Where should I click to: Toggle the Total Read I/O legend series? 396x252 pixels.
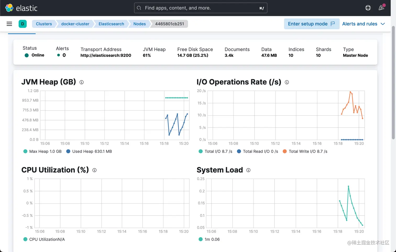pyautogui.click(x=257, y=151)
